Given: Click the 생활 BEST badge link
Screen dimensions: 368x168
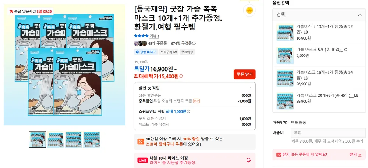Looking at the screenshot, I should pyautogui.click(x=145, y=52).
